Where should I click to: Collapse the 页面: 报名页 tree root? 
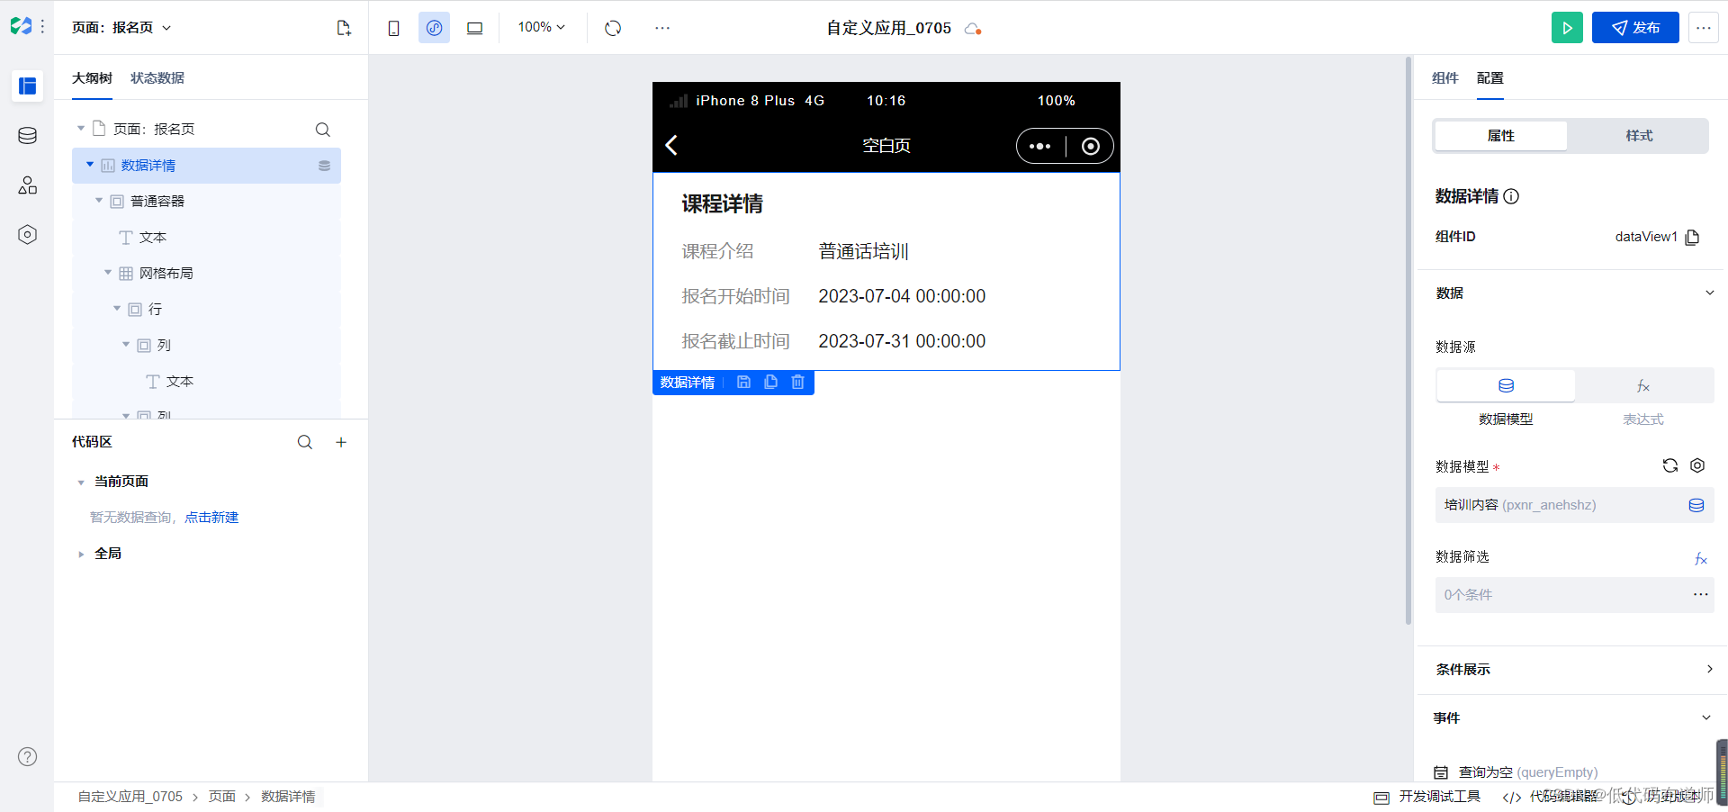tap(81, 129)
